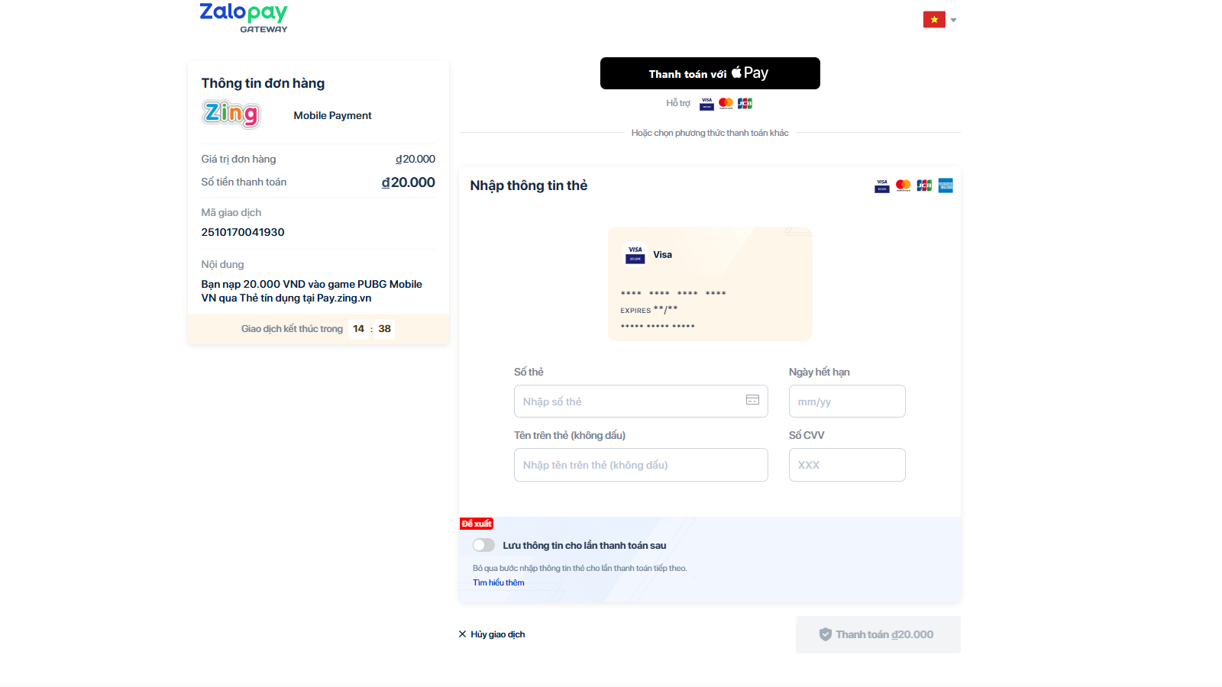The width and height of the screenshot is (1222, 687).
Task: Click the JCB icon under Apple Pay button
Action: tap(745, 103)
